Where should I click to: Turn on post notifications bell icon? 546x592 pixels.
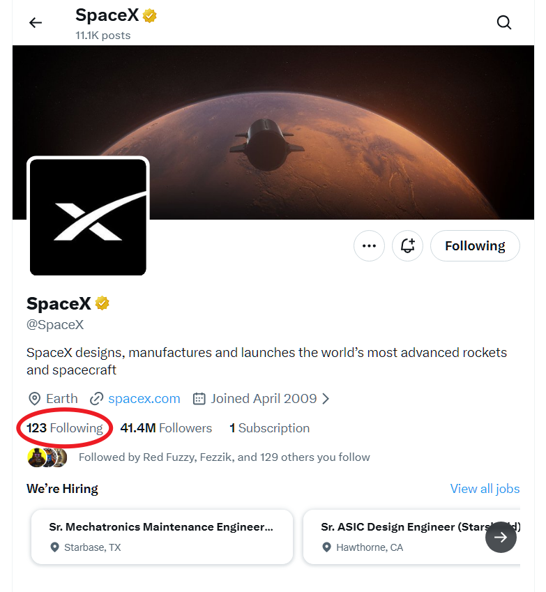point(407,246)
